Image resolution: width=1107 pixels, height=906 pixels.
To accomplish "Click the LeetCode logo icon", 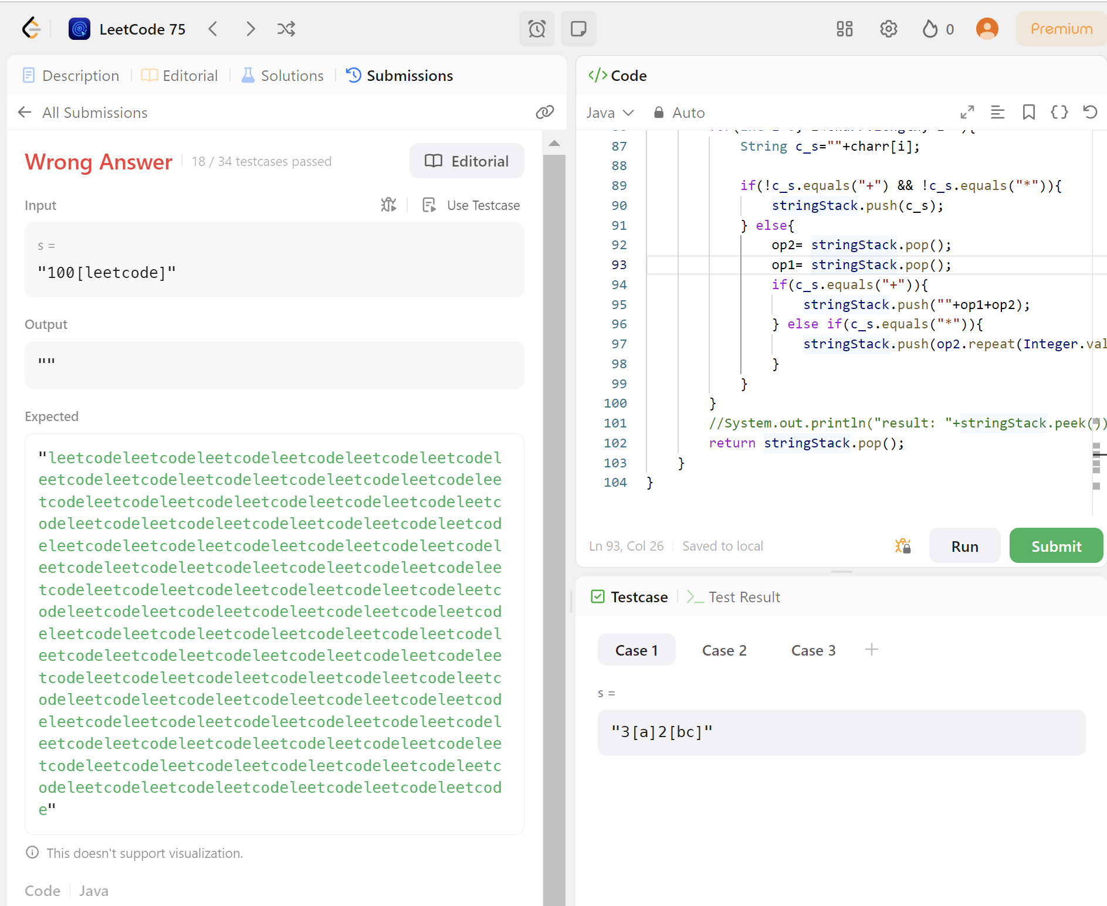I will (x=31, y=28).
